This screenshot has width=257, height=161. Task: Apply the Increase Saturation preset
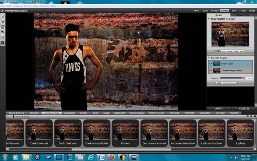183,133
